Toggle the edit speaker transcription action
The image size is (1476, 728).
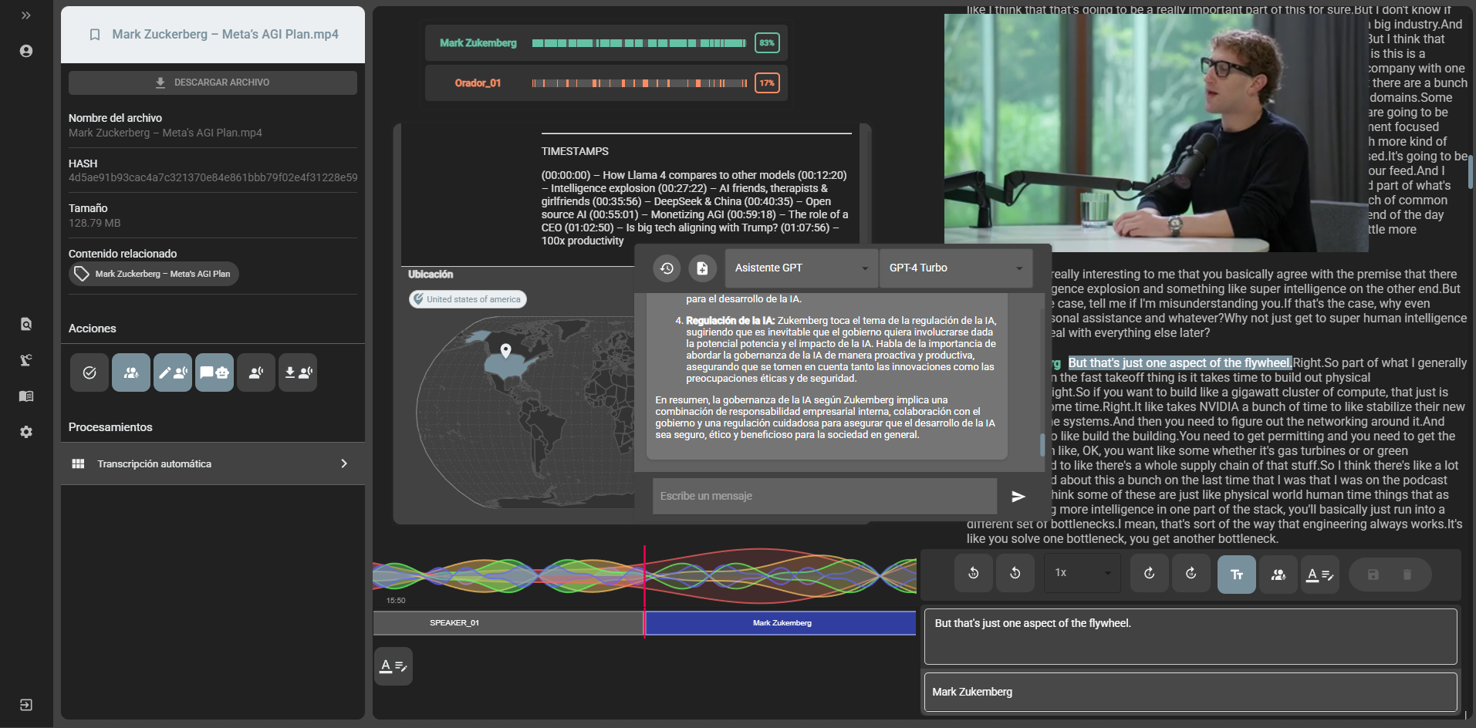(173, 372)
